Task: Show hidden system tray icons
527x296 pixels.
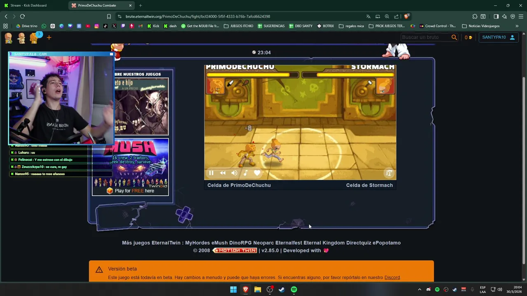Action: tap(420, 289)
